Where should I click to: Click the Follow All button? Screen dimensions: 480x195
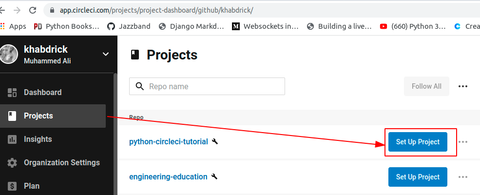426,86
